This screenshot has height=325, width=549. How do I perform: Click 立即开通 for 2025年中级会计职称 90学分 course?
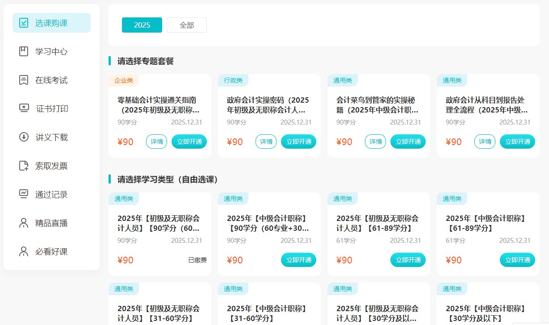tap(298, 259)
